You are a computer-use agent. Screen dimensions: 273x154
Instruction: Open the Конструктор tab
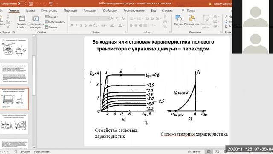(x=49, y=10)
